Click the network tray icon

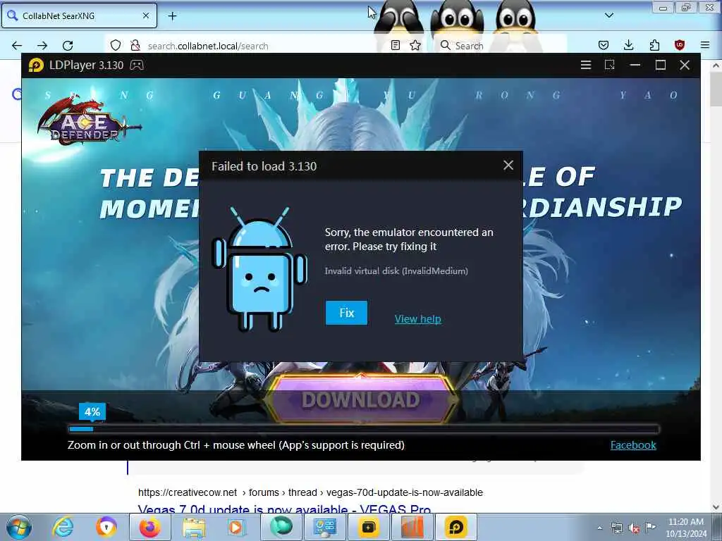616,528
